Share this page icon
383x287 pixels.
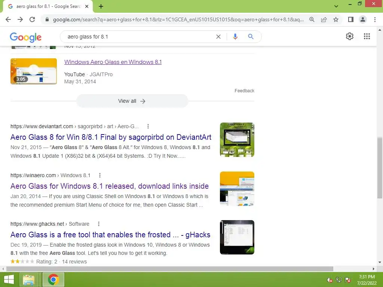pyautogui.click(x=324, y=19)
